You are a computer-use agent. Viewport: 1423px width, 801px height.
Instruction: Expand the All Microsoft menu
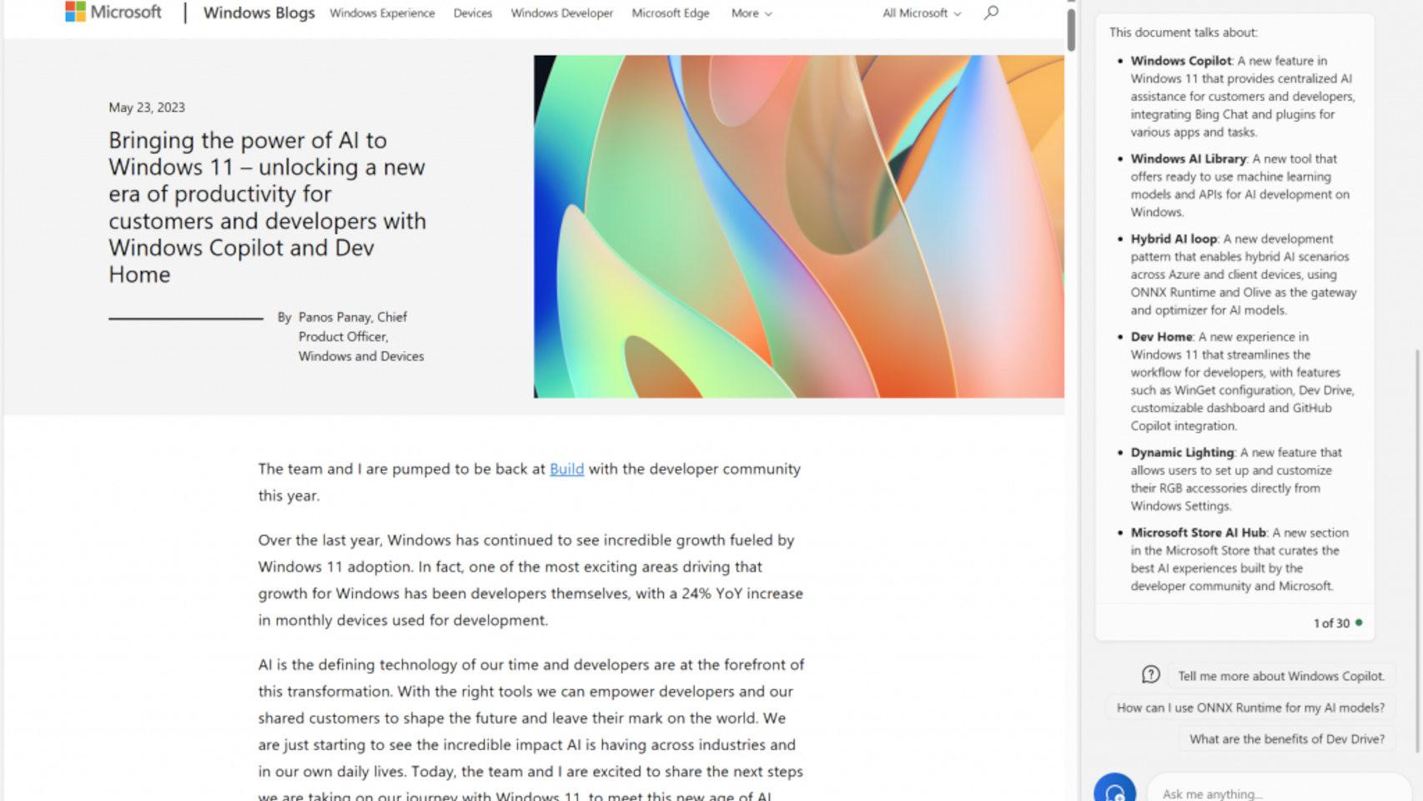coord(922,13)
